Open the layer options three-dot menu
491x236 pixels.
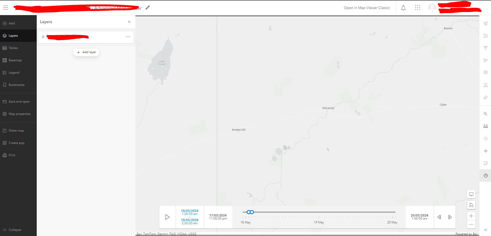(x=128, y=37)
